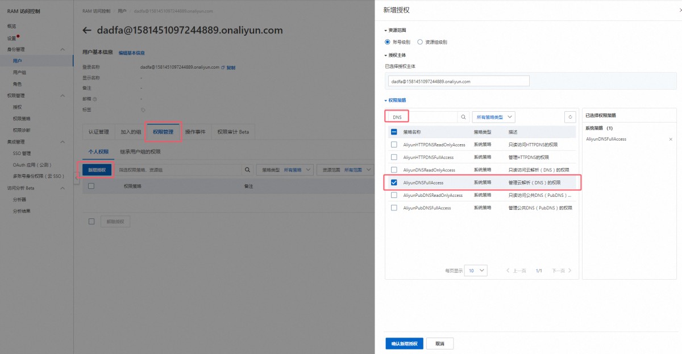Uncheck the AliyunDNSFullAccess policy

pos(394,183)
